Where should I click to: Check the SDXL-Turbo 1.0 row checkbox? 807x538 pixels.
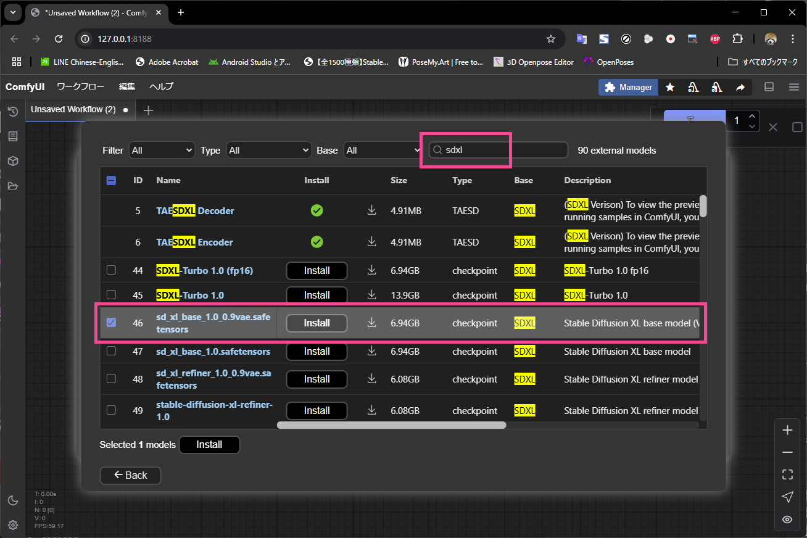click(x=111, y=295)
